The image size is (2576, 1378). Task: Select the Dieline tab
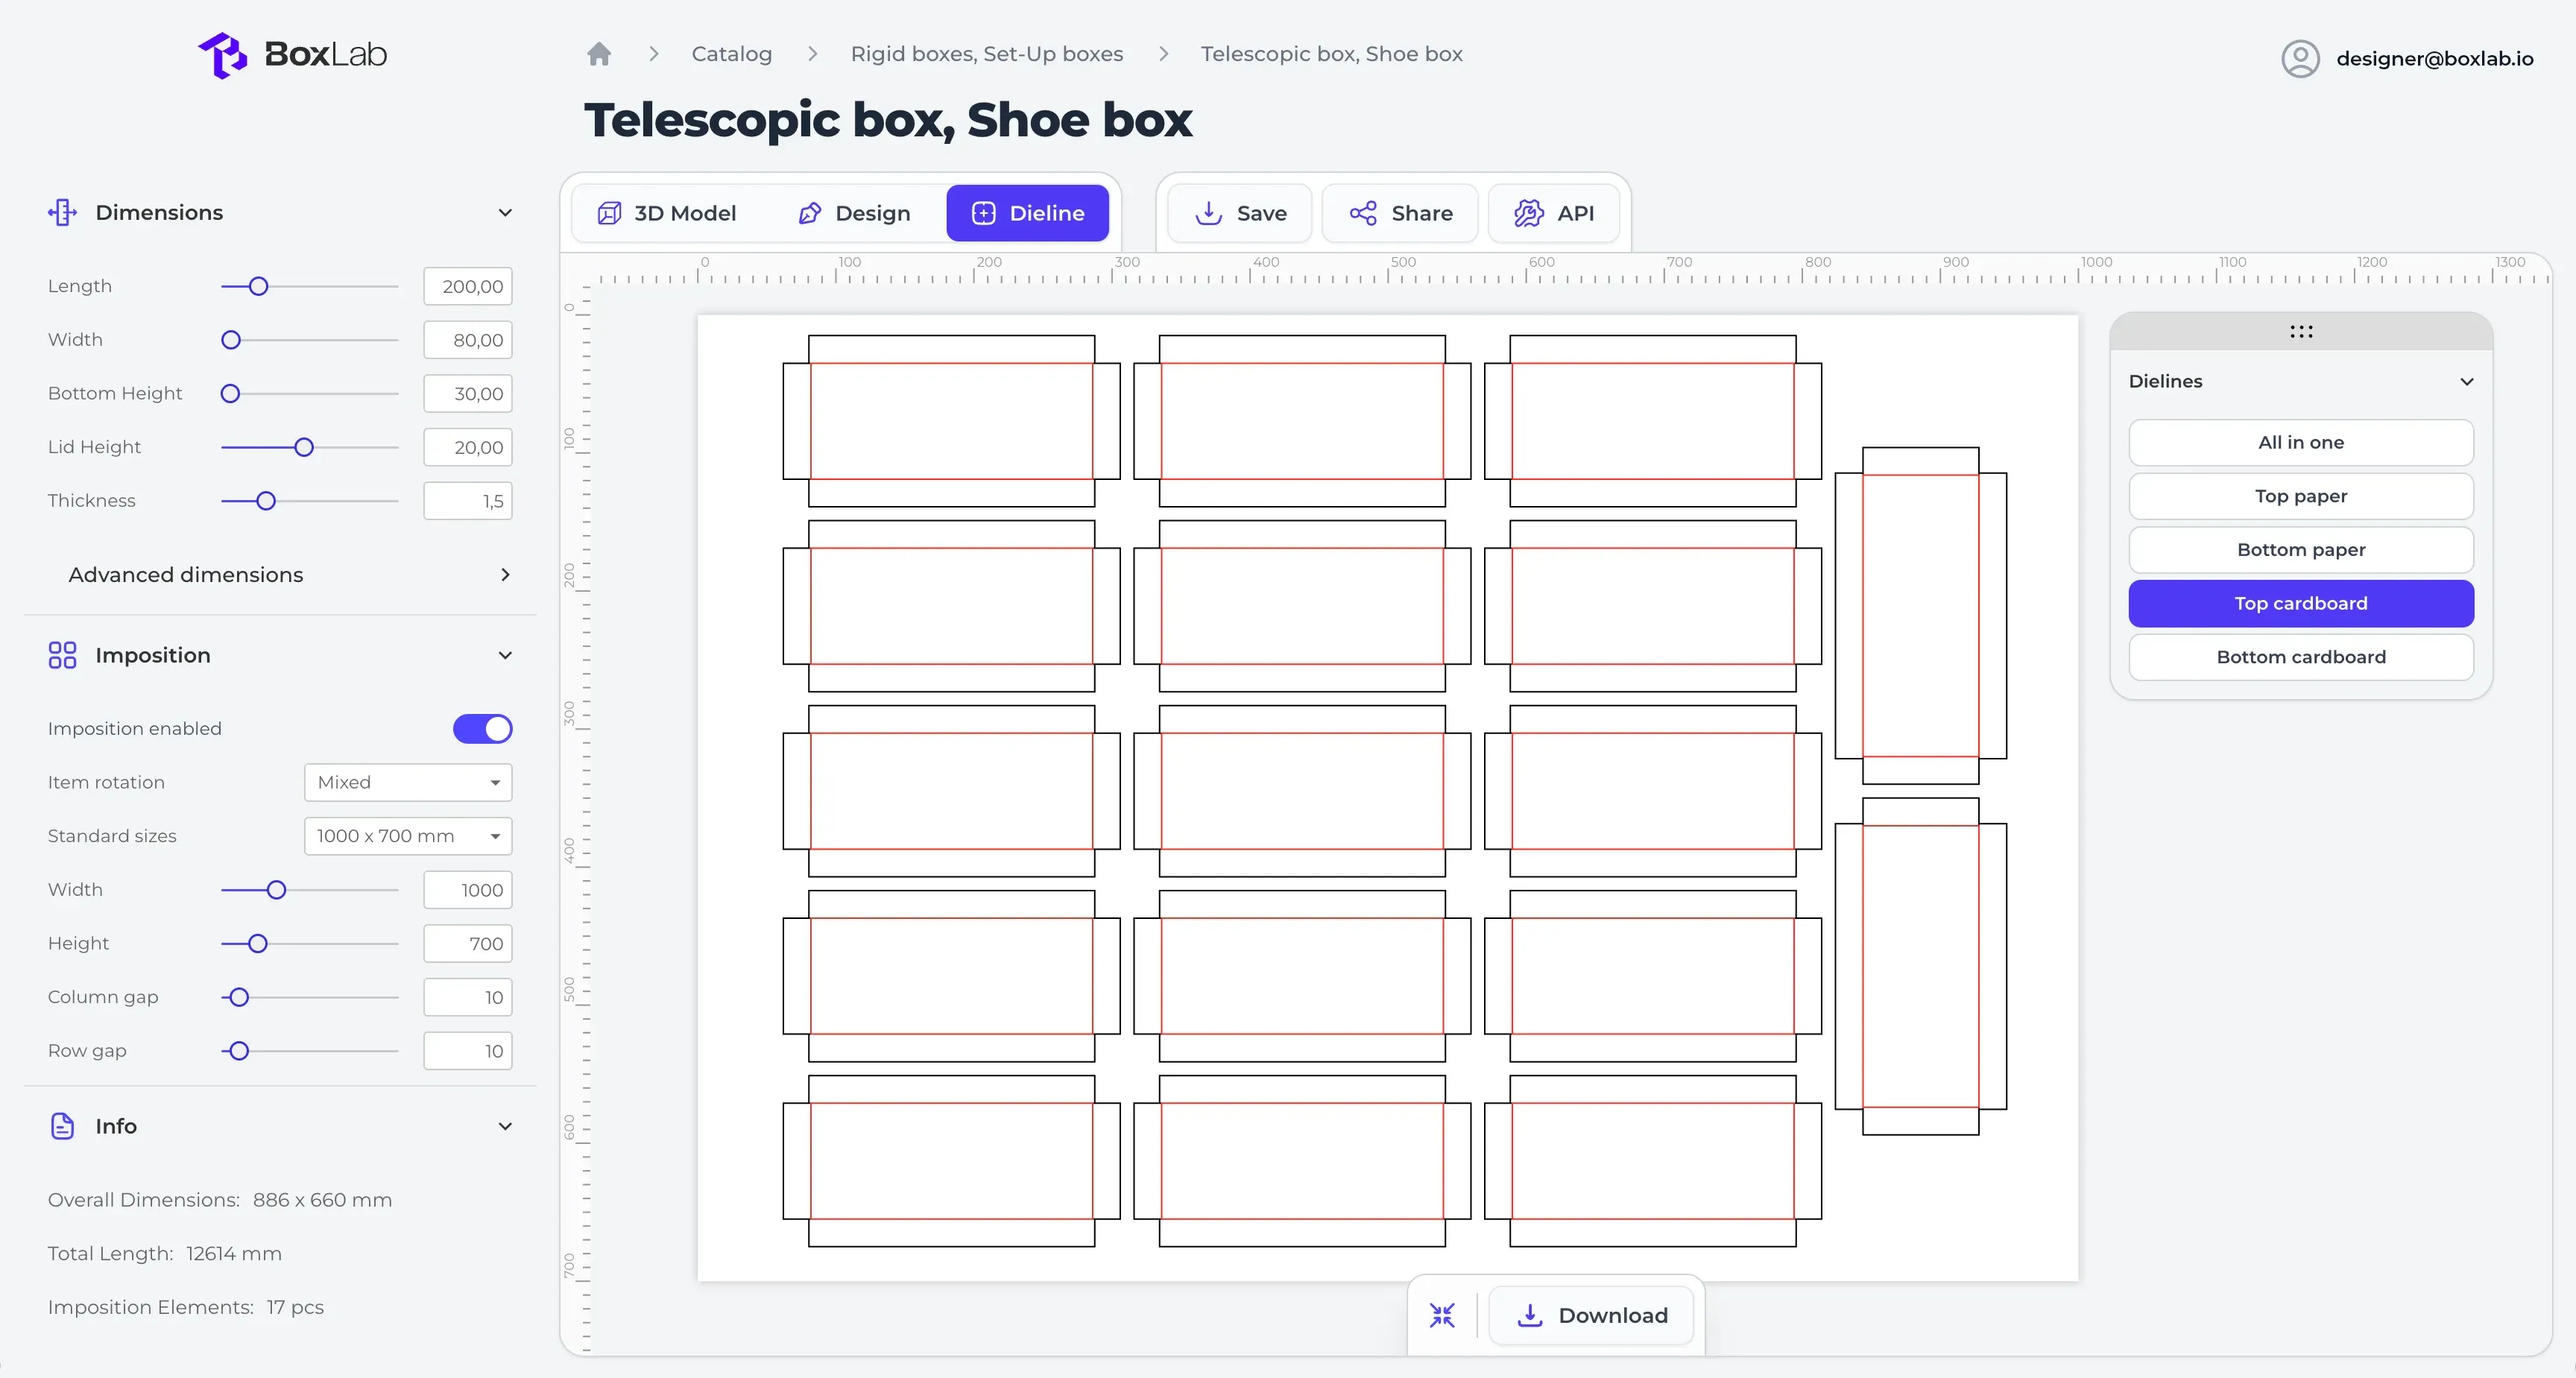coord(1028,213)
